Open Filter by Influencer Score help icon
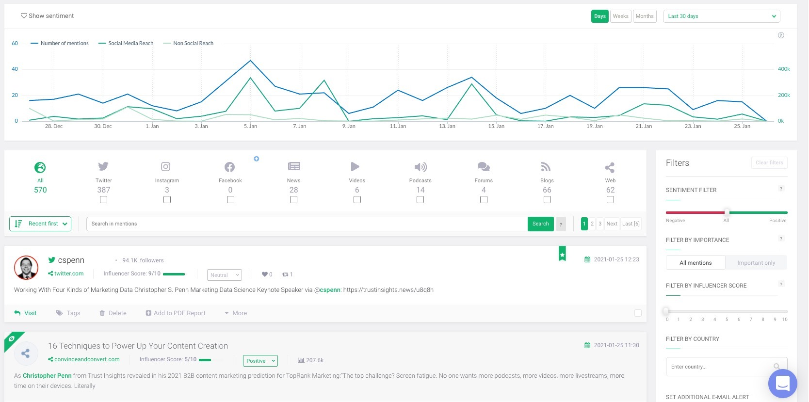The image size is (809, 402). click(x=781, y=284)
